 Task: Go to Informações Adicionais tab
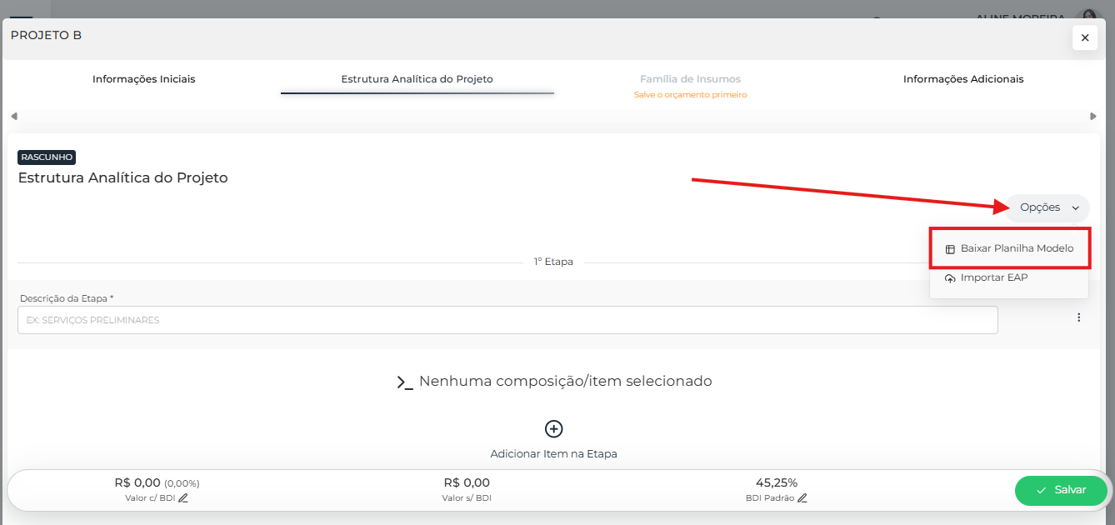point(963,79)
